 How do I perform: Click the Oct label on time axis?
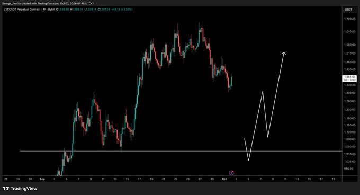tap(224, 179)
